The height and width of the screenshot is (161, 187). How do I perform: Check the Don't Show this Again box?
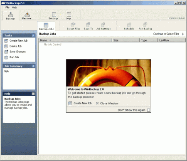(148, 110)
